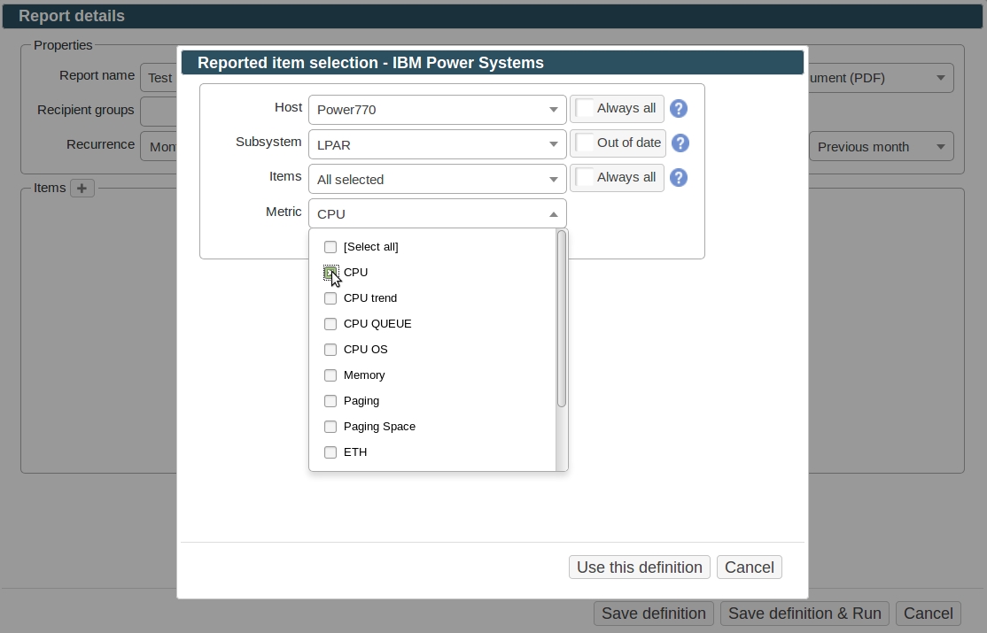Open the Previous month dropdown
This screenshot has width=987, height=633.
tap(882, 147)
